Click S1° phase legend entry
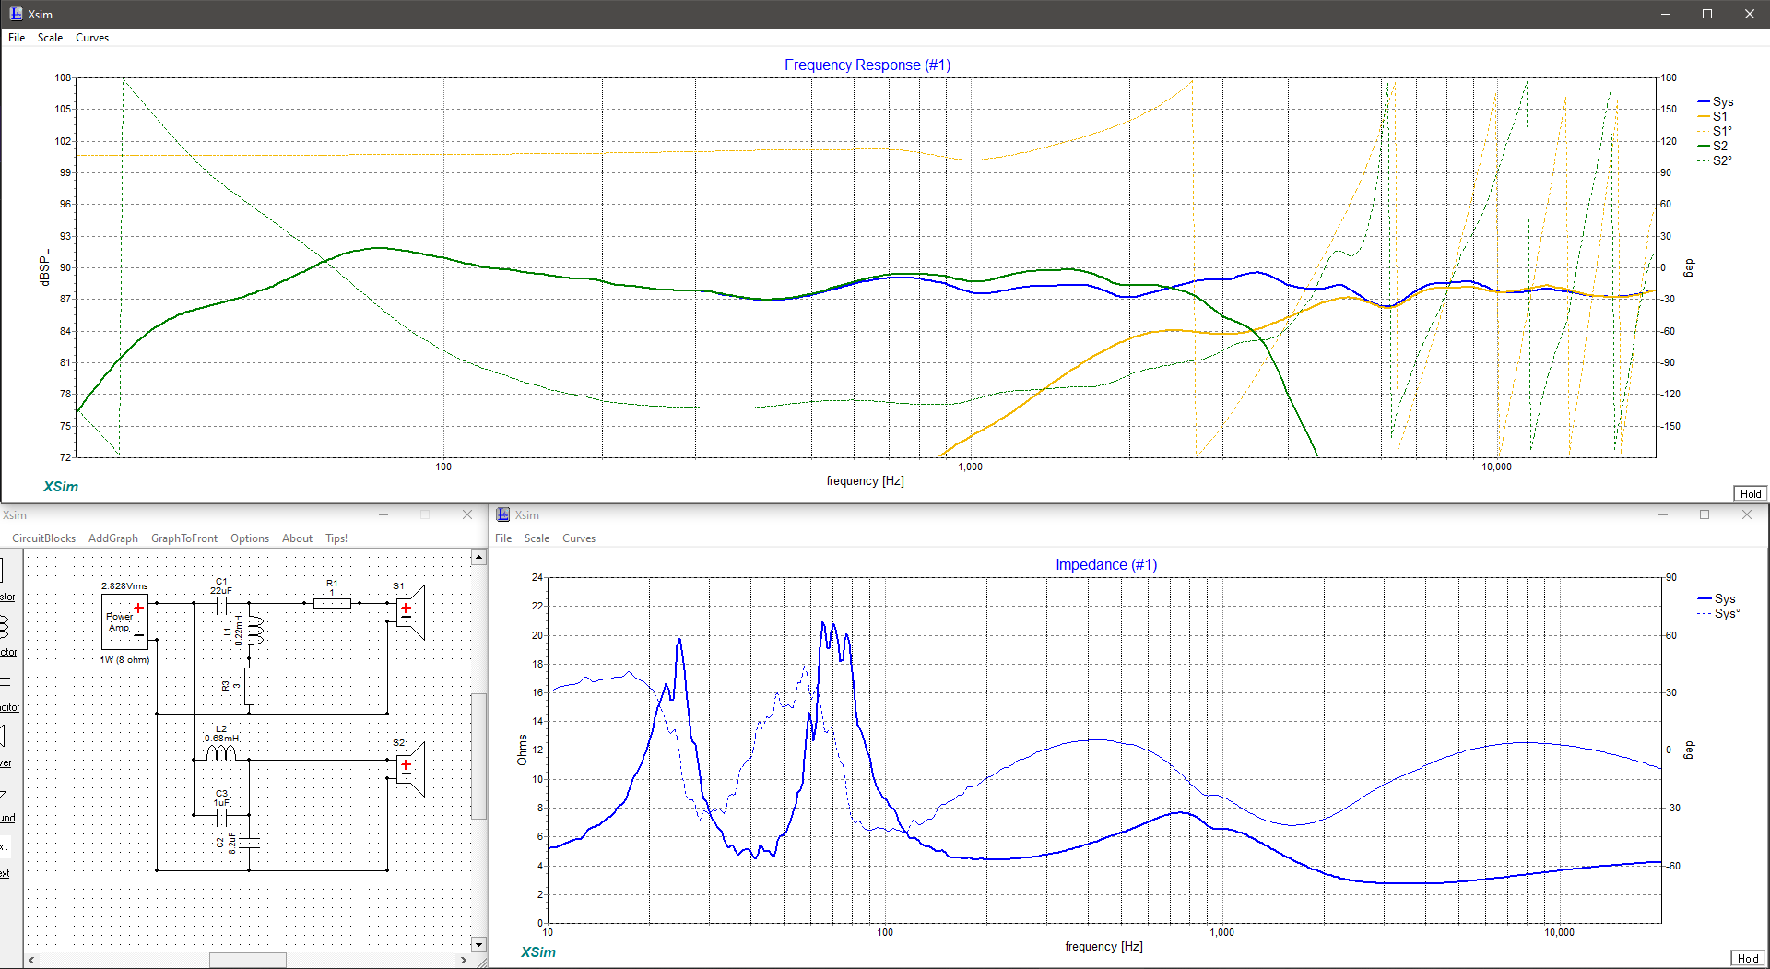The image size is (1770, 969). click(1715, 131)
